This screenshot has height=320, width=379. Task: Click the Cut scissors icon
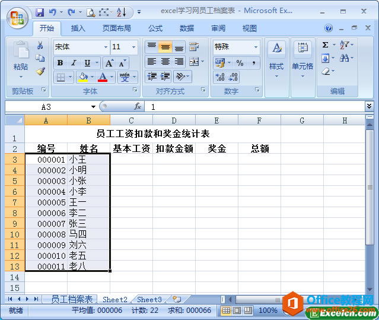[40, 46]
